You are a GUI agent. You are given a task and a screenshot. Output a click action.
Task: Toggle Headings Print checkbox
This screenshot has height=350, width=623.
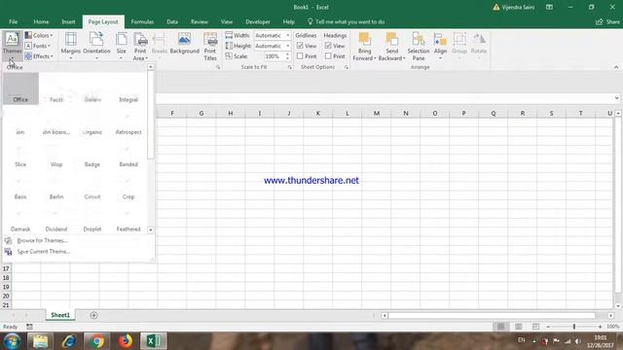coord(328,56)
